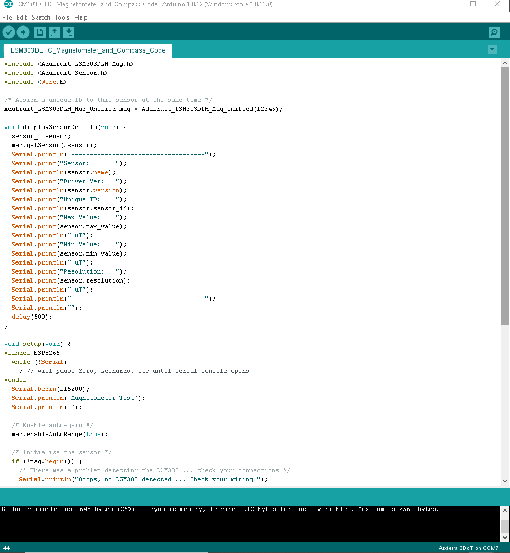Click the '#ifndef ESP8266' line
The width and height of the screenshot is (510, 553).
[32, 353]
